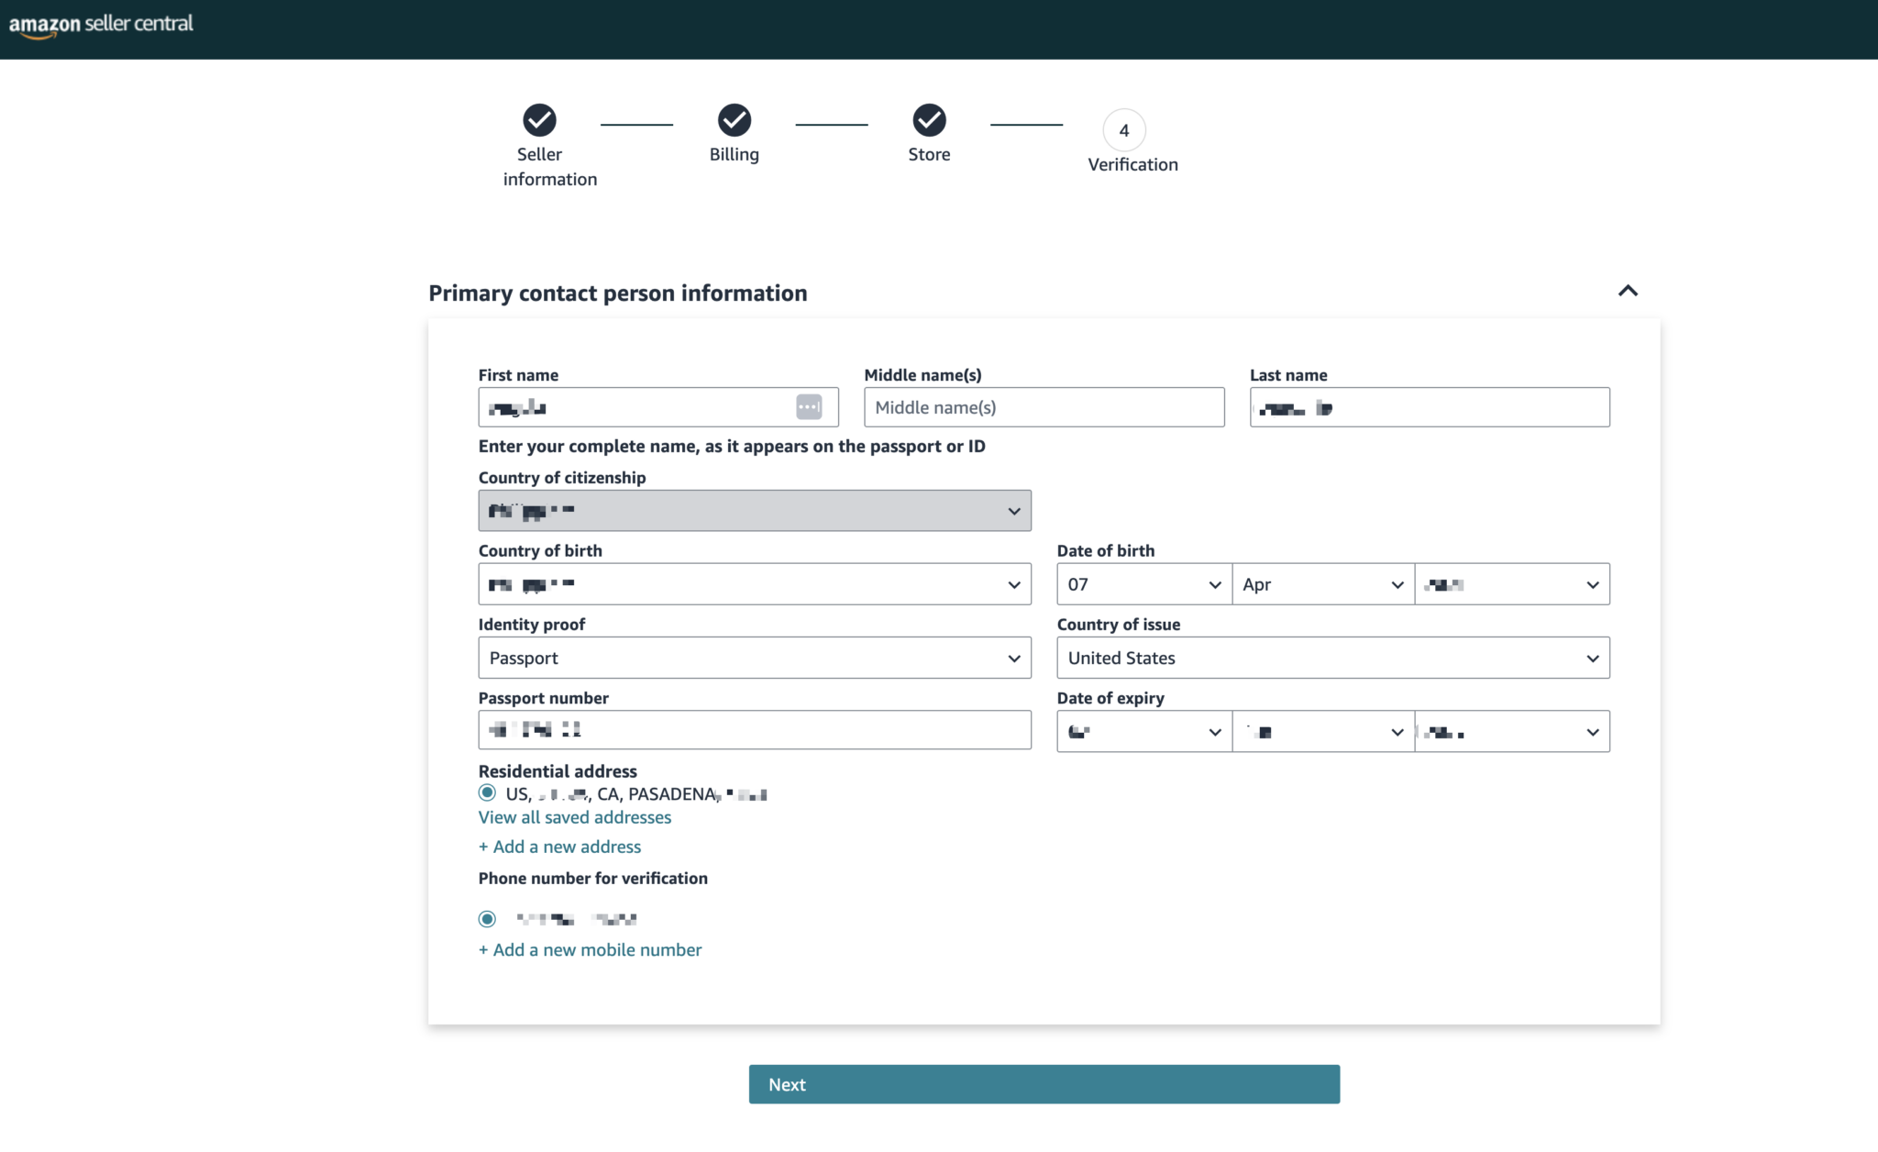Select the Pasadena residential address radio button
Image resolution: width=1878 pixels, height=1152 pixels.
pyautogui.click(x=487, y=793)
